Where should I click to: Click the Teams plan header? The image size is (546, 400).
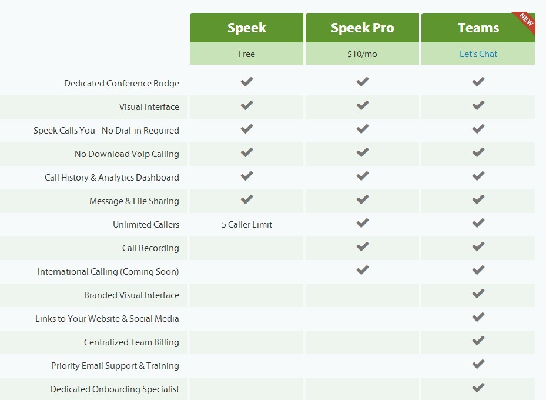point(478,28)
